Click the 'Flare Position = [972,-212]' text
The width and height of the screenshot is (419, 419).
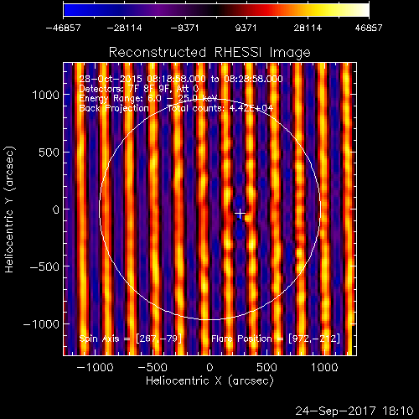tap(276, 339)
